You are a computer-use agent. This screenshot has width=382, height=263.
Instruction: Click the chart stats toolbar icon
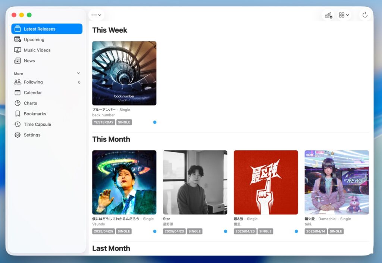328,15
